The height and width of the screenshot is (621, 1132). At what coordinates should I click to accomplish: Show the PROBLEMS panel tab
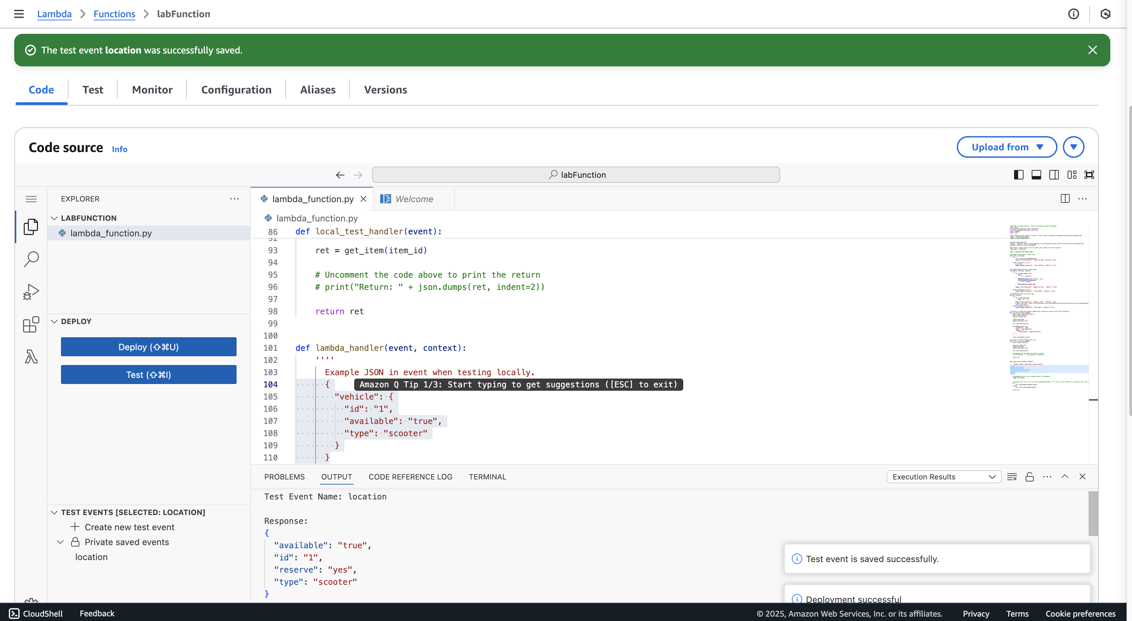(x=284, y=477)
